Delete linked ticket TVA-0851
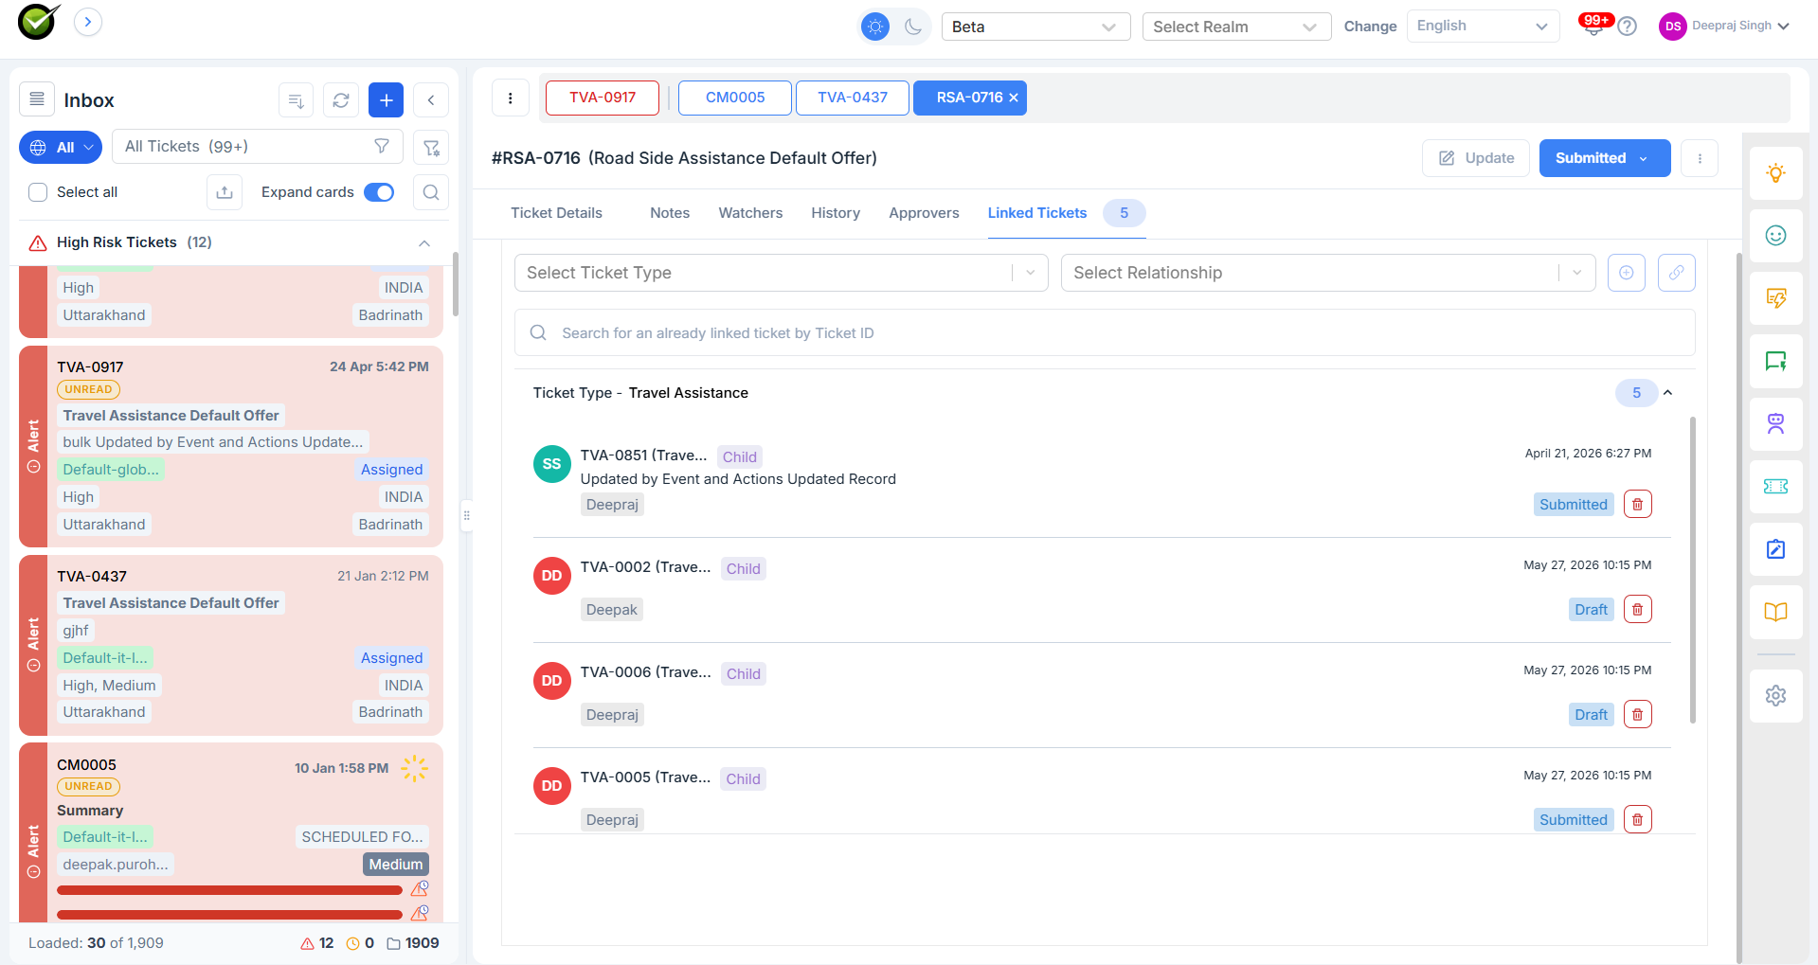Image resolution: width=1818 pixels, height=965 pixels. pos(1638,505)
